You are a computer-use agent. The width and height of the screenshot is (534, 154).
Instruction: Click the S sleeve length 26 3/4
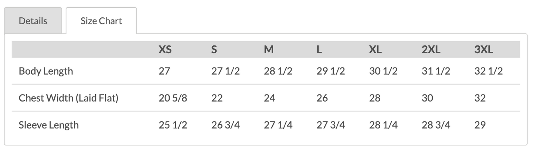pyautogui.click(x=225, y=125)
